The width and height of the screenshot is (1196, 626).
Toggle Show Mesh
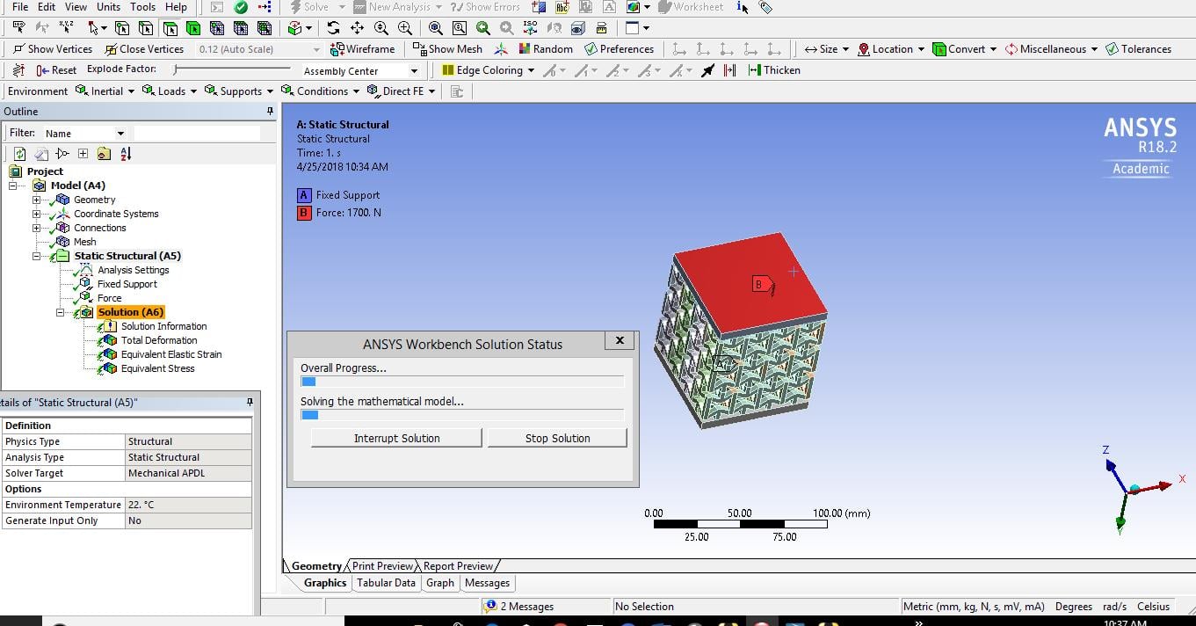coord(448,49)
